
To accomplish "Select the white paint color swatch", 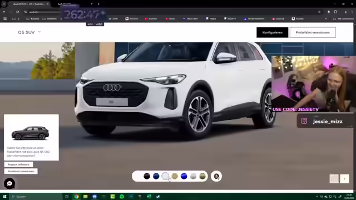I will [x=165, y=176].
